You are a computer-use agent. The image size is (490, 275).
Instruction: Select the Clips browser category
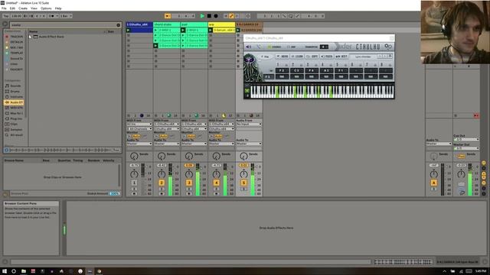[x=13, y=124]
